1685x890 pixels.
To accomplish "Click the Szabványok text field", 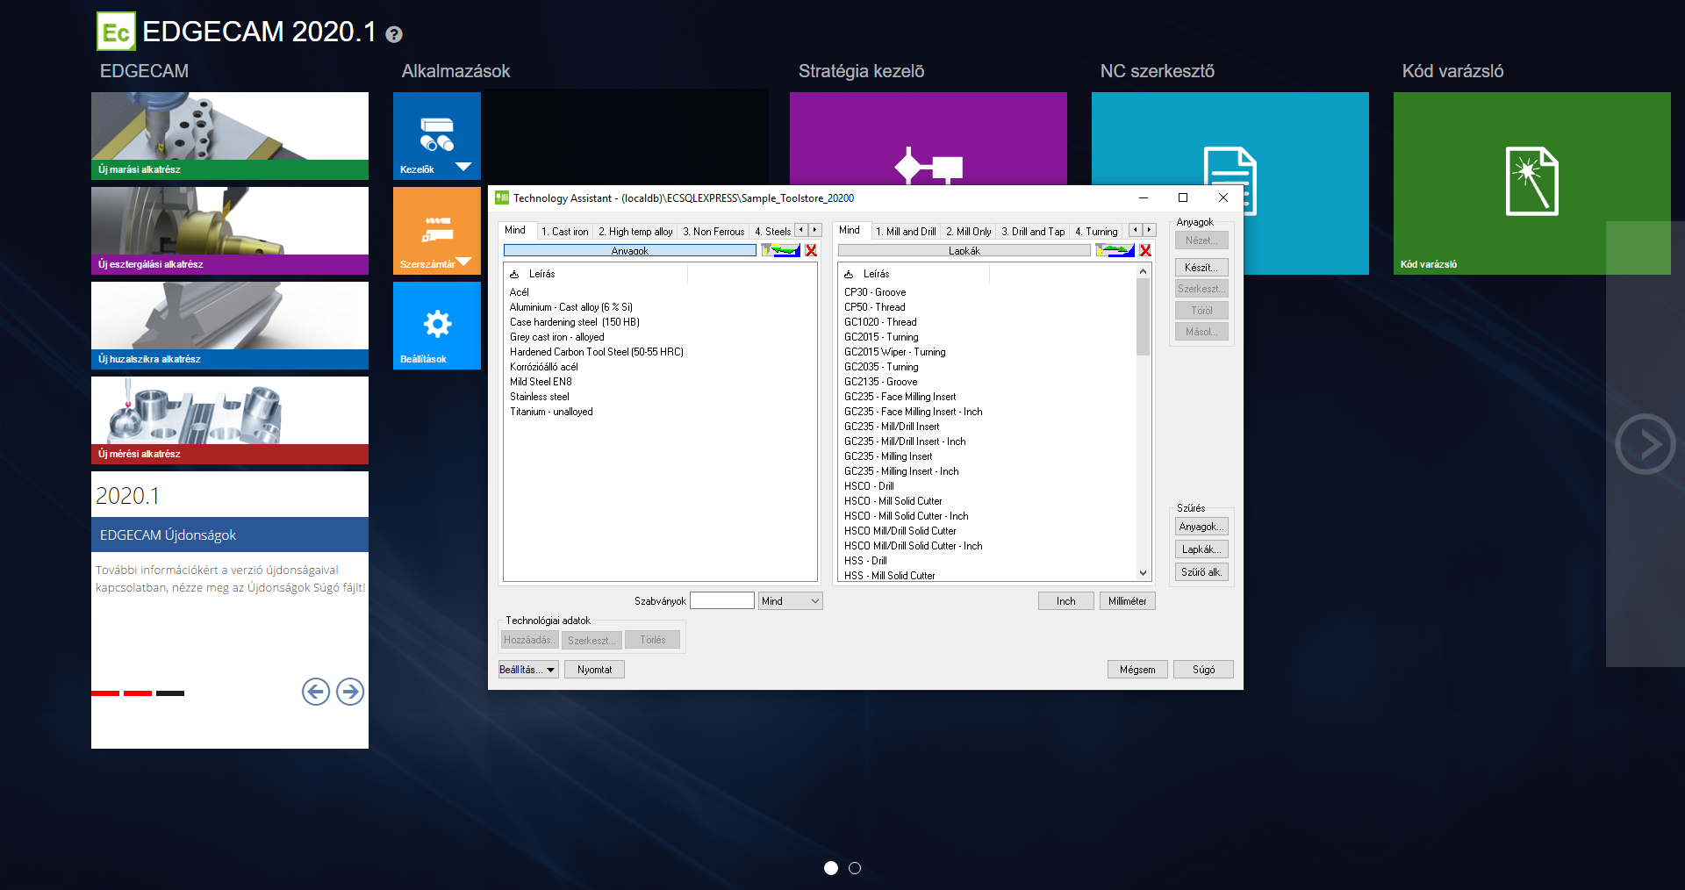I will click(x=722, y=601).
